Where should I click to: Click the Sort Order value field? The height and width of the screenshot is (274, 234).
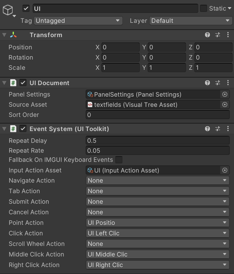158,115
